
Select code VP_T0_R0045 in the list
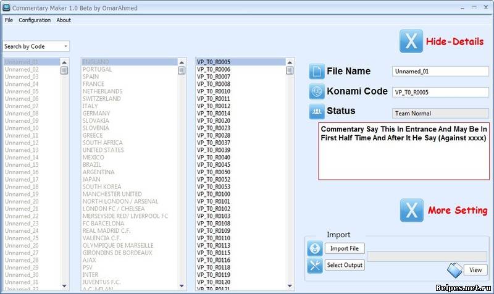241,164
